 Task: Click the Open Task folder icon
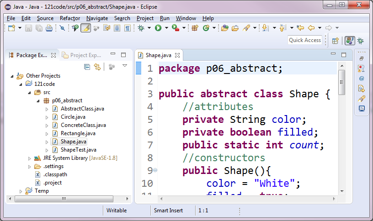[x=235, y=28]
